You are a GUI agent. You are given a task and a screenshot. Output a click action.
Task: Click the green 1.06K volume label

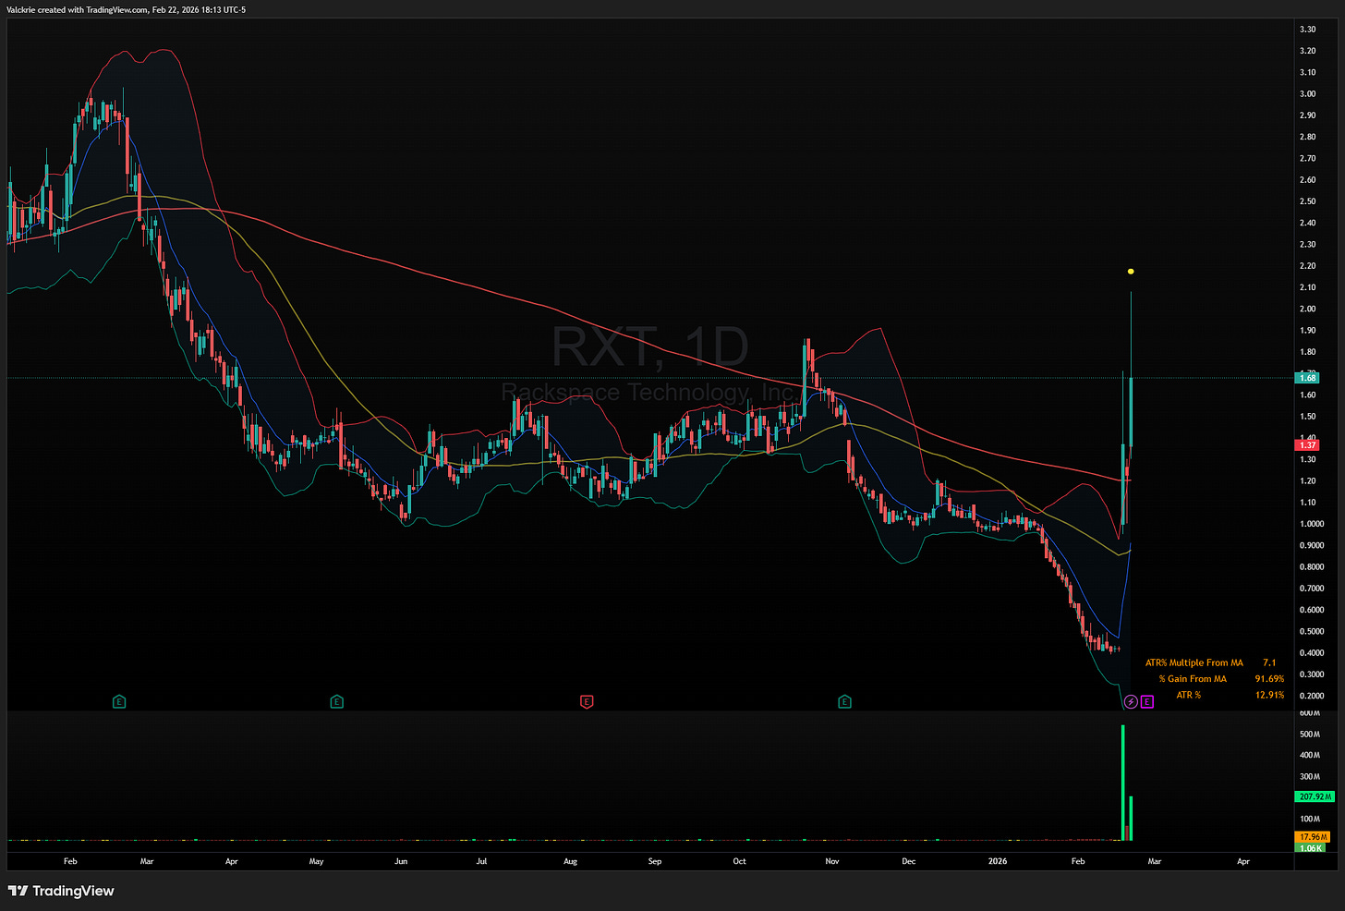click(1311, 847)
